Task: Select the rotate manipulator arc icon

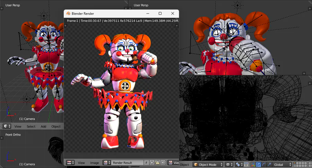Action: [264, 165]
